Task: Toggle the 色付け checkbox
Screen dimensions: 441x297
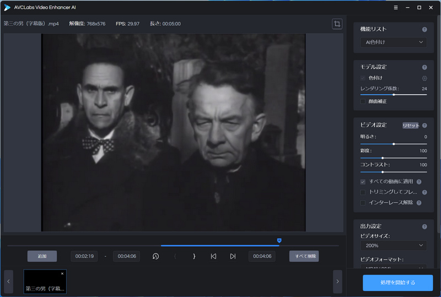Action: [x=363, y=78]
